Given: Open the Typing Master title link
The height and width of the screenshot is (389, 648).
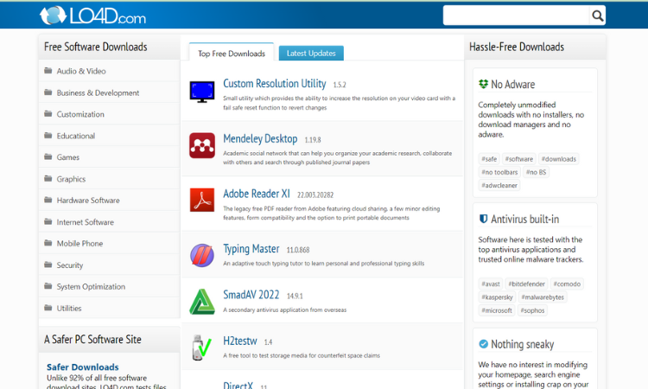Looking at the screenshot, I should pyautogui.click(x=251, y=249).
